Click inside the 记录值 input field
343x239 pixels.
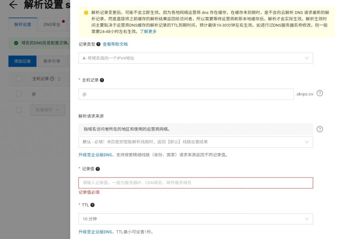click(x=195, y=183)
